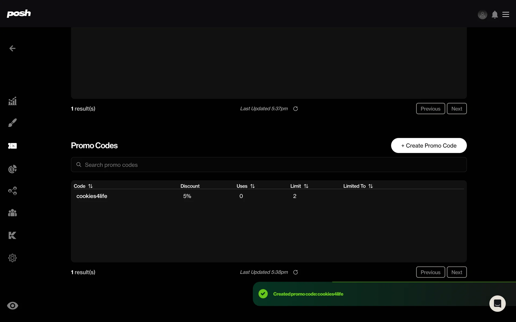Click Next under promo codes table
The image size is (516, 322).
coord(456,272)
